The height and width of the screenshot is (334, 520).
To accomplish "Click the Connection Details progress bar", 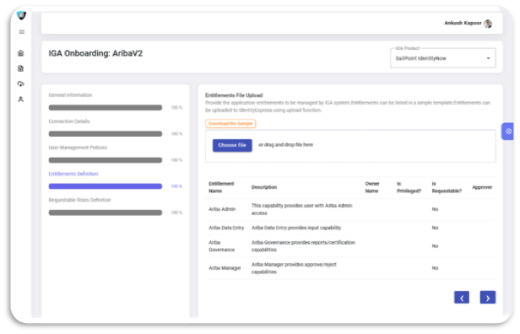I will [106, 134].
